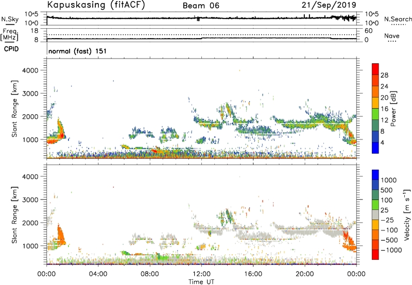
Task: Pick the yellow power segment between 16 and 20
Action: pyautogui.click(x=375, y=103)
